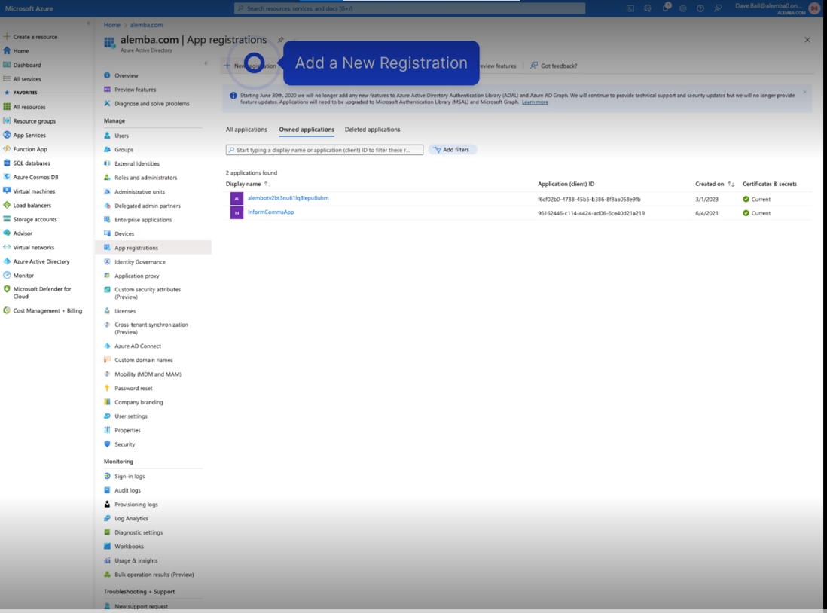Click the Add filters button
827x613 pixels.
pyautogui.click(x=452, y=150)
